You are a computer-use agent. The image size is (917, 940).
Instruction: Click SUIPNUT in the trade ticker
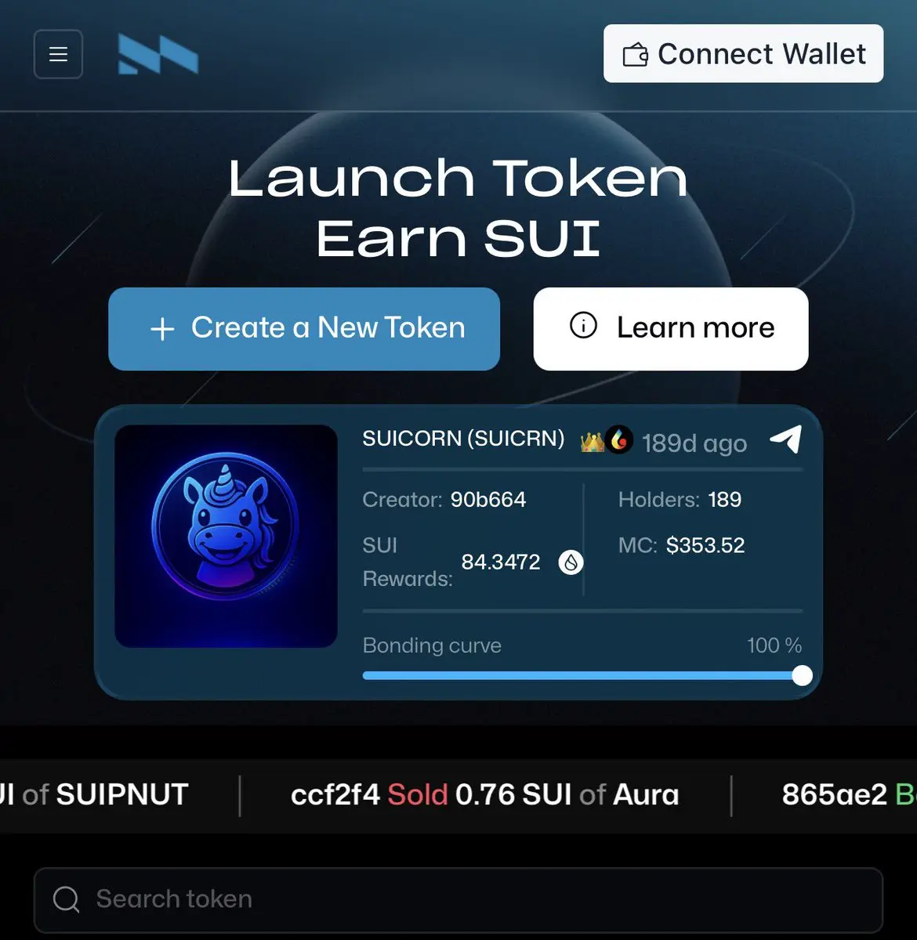point(122,795)
